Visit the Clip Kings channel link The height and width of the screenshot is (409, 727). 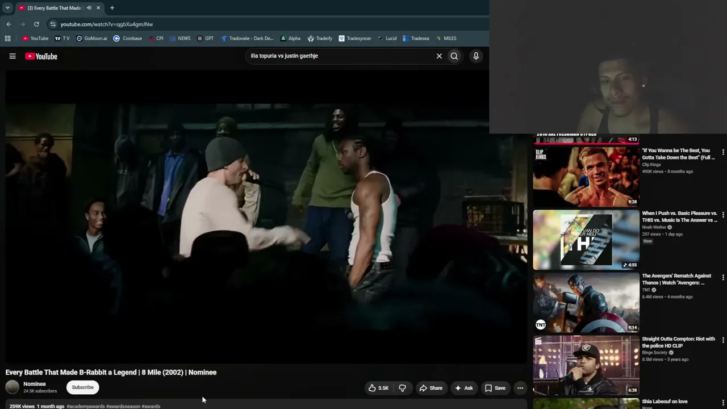[651, 165]
